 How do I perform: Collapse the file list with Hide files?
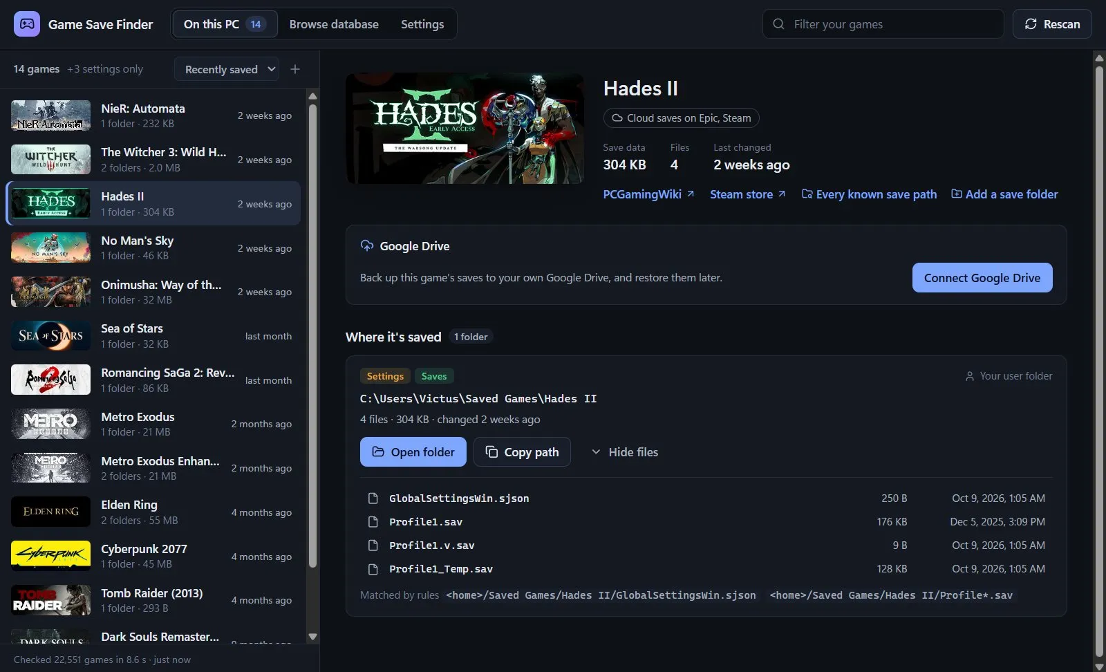pyautogui.click(x=625, y=452)
